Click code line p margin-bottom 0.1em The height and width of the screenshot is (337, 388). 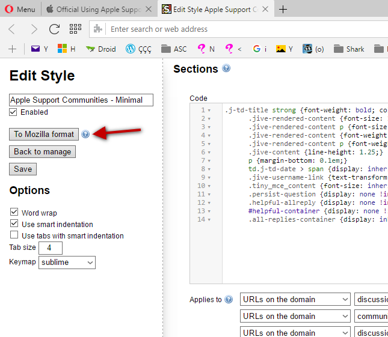pyautogui.click(x=298, y=160)
